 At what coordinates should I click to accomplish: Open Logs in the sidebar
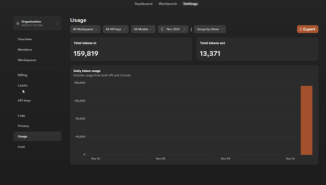21,116
